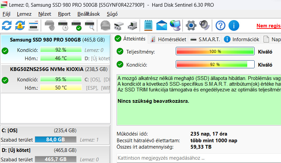Click the refresh icon with warning sign
This screenshot has width=281, height=163.
coord(20,25)
